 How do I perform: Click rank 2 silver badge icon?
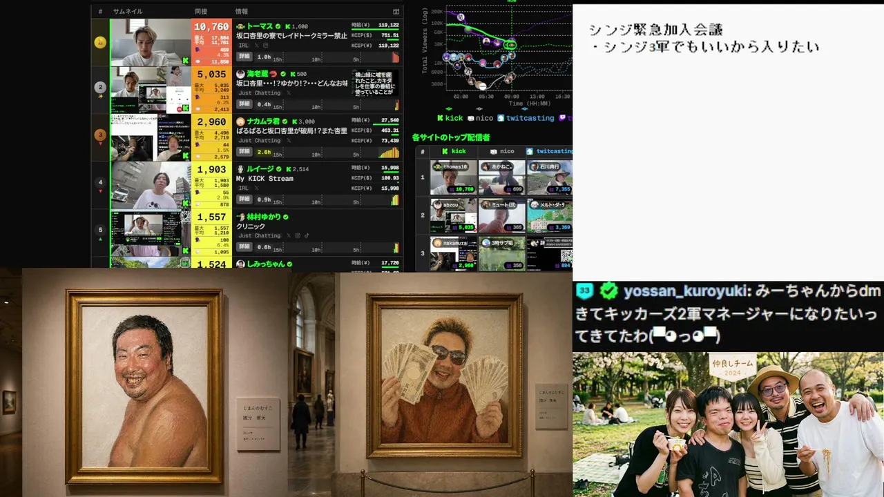(x=100, y=88)
